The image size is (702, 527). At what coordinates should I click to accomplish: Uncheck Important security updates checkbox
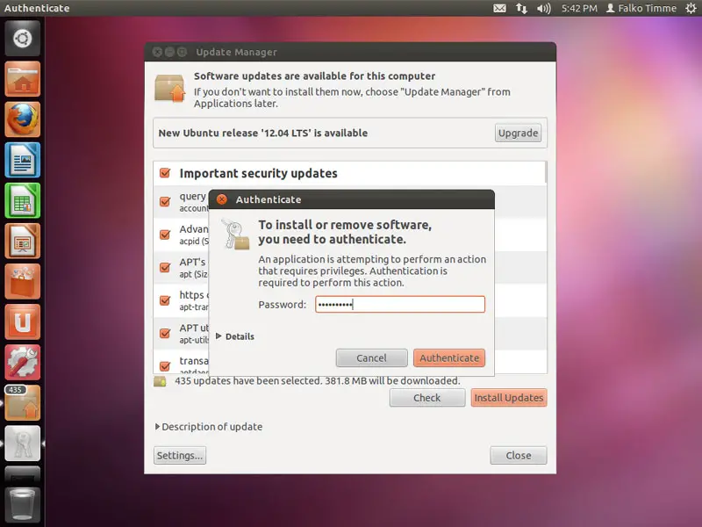coord(165,173)
